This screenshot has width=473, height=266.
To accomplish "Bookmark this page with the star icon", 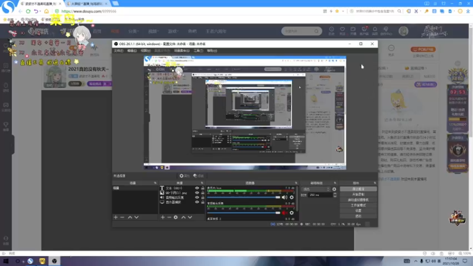I will pyautogui.click(x=337, y=11).
